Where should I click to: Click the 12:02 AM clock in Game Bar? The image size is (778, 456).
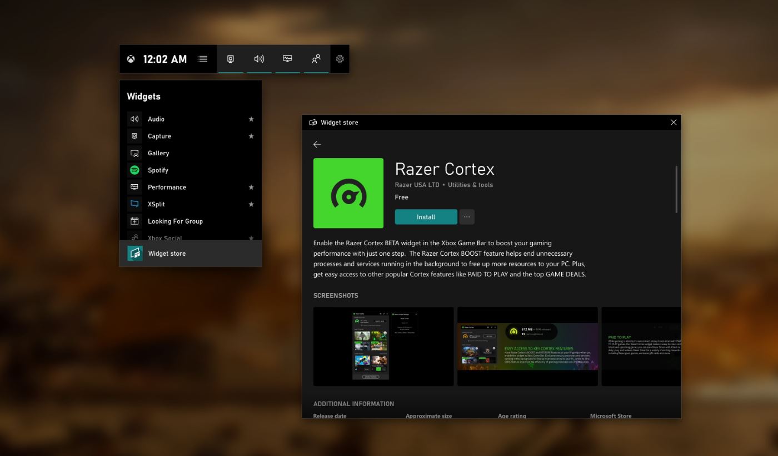coord(165,59)
